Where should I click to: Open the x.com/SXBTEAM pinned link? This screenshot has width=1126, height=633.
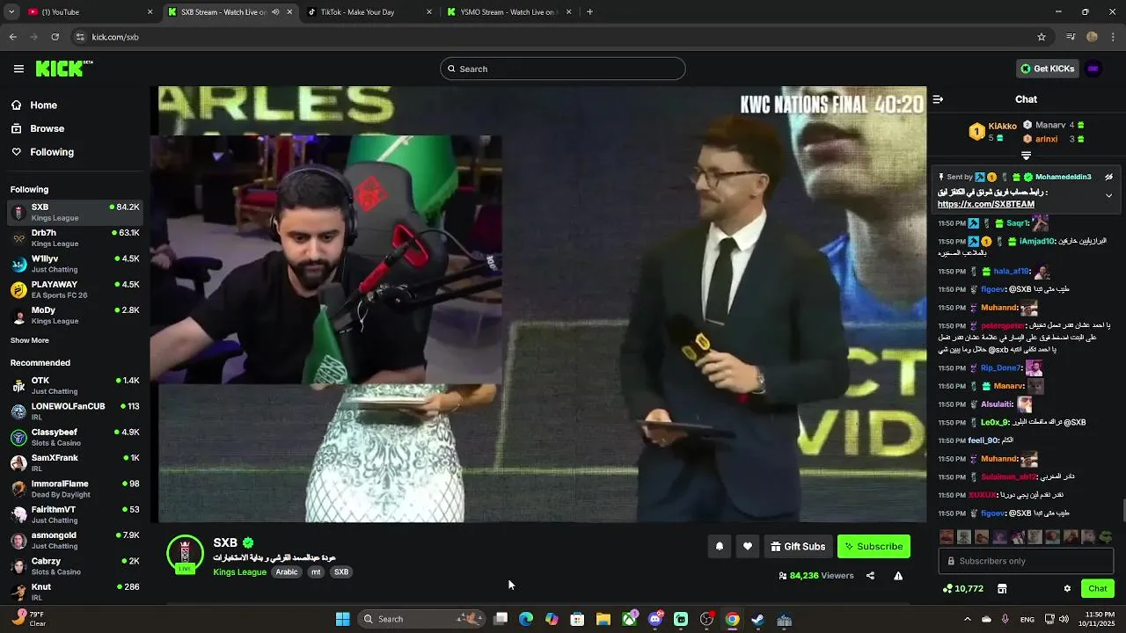click(985, 204)
